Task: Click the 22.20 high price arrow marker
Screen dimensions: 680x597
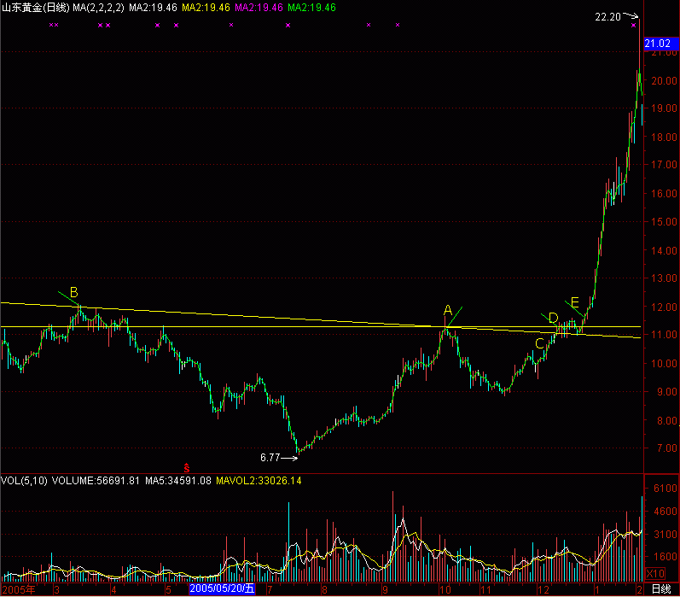Action: pyautogui.click(x=616, y=15)
